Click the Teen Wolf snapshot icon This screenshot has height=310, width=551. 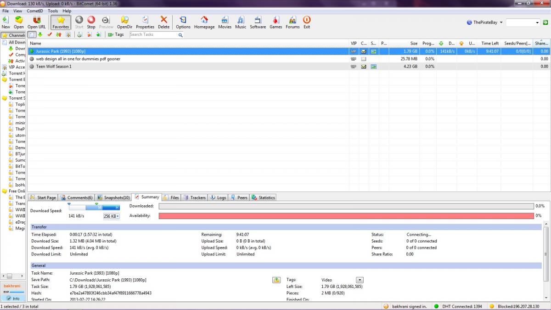[x=373, y=67]
